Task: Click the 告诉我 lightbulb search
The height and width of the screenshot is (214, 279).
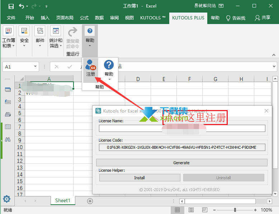Action: (x=236, y=18)
